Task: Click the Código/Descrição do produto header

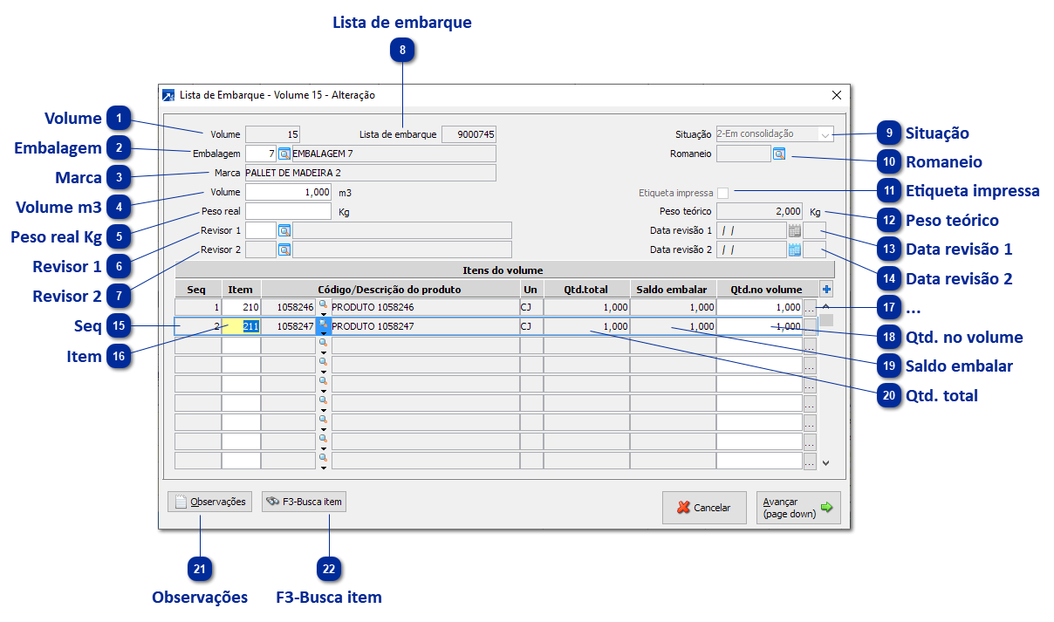Action: [390, 289]
